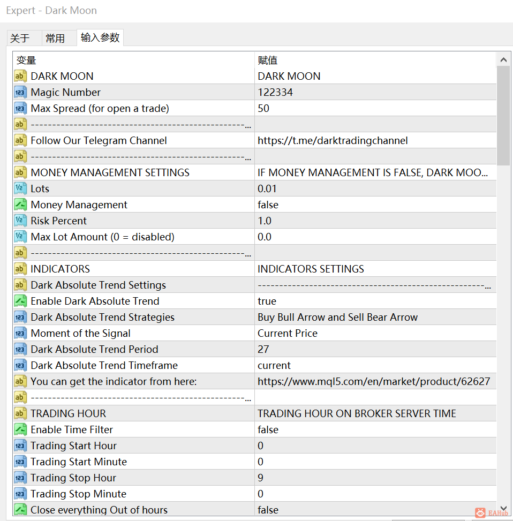
Task: Click the Telegram link t.me/darktradingchannel
Action: tap(333, 140)
